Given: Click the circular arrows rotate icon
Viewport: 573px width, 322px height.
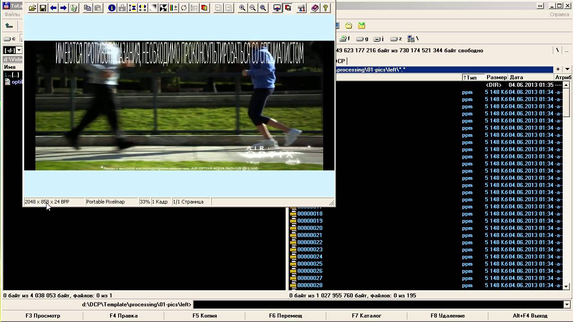Looking at the screenshot, I should 184,8.
